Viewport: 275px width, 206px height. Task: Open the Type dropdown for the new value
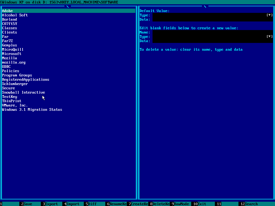coord(269,36)
